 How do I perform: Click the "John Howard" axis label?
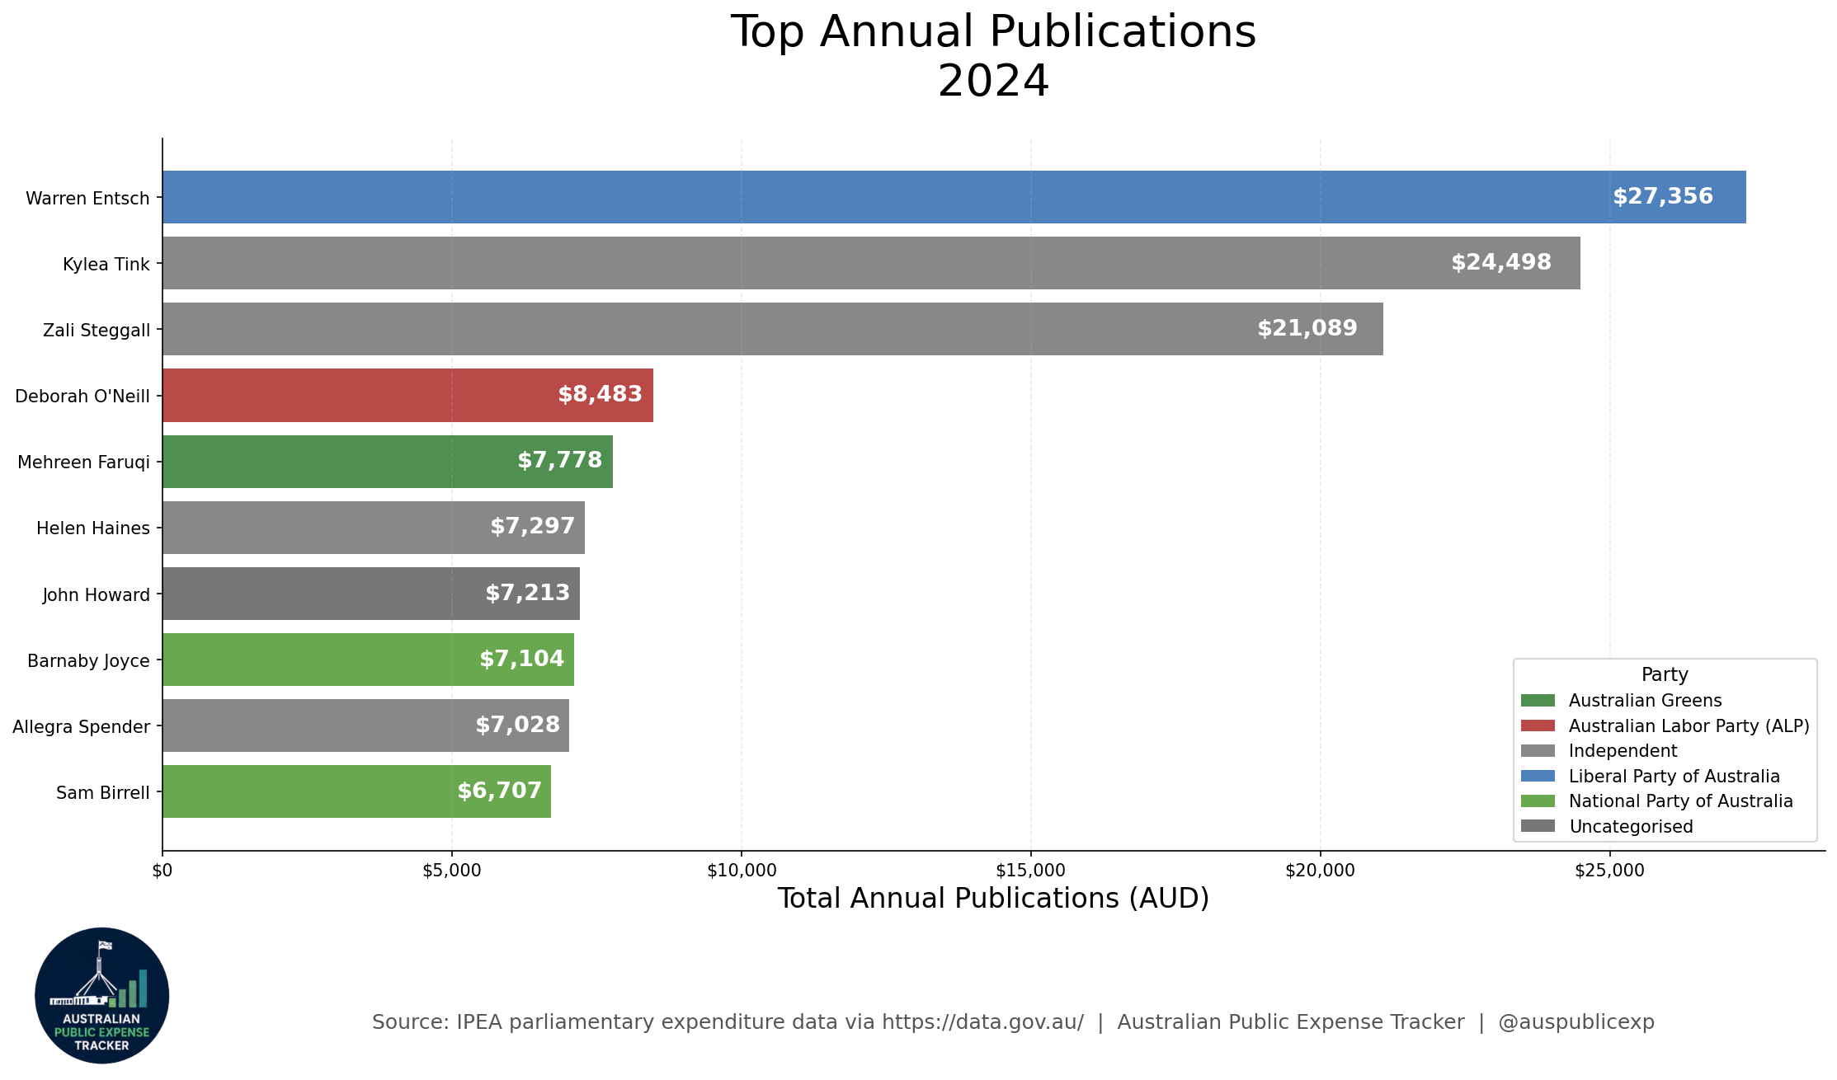(97, 595)
